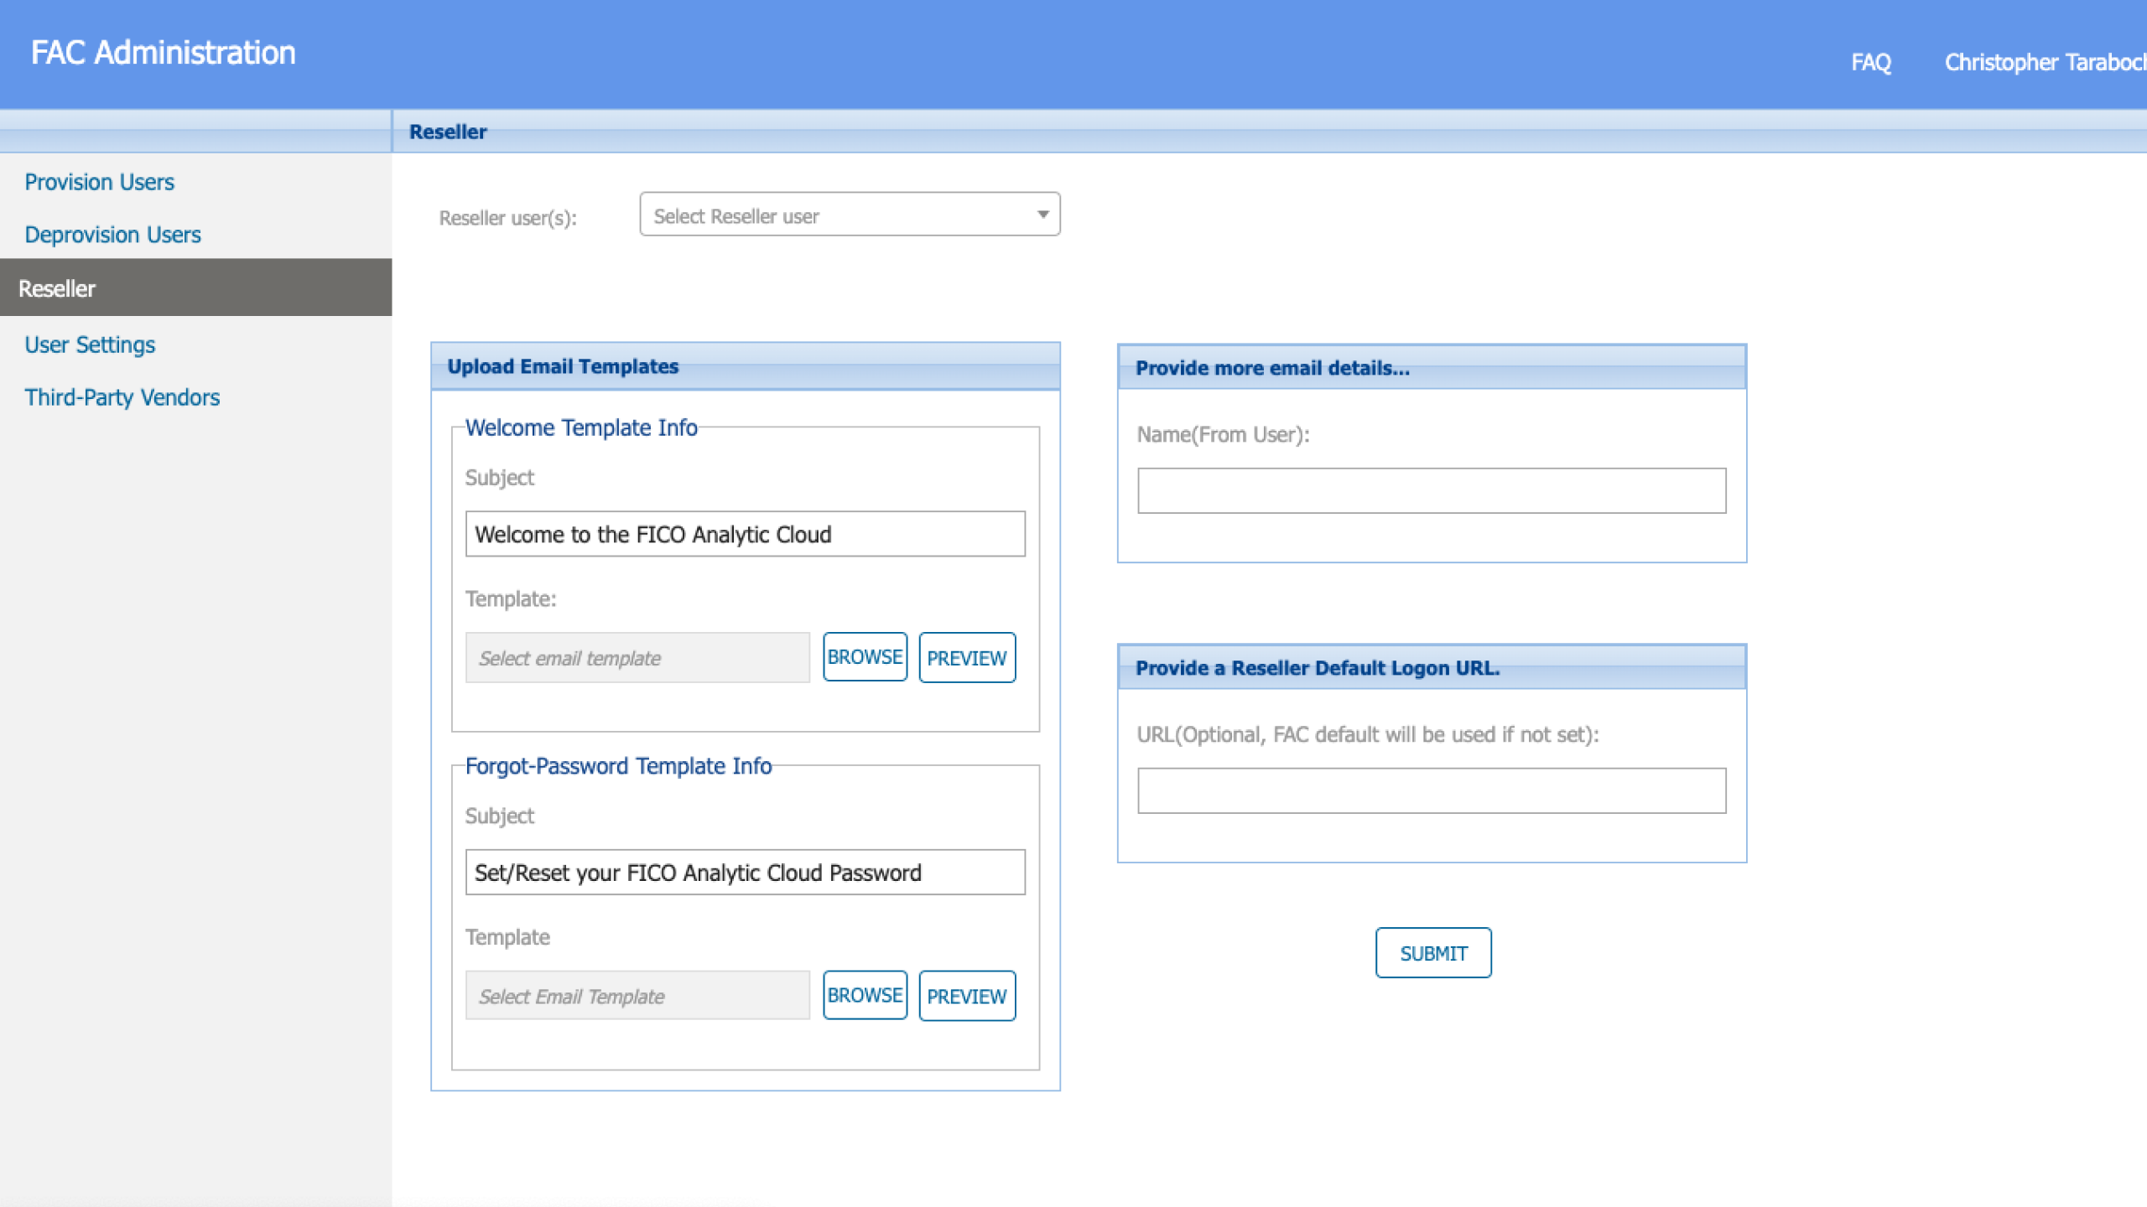This screenshot has width=2147, height=1207.
Task: Click the FAC Administration title
Action: point(164,53)
